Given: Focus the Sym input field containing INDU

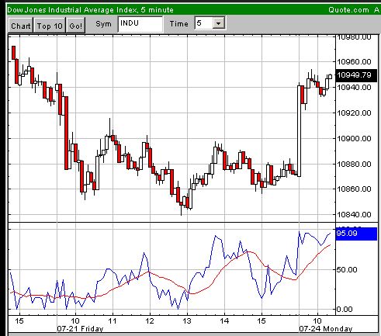Looking at the screenshot, I should point(140,24).
